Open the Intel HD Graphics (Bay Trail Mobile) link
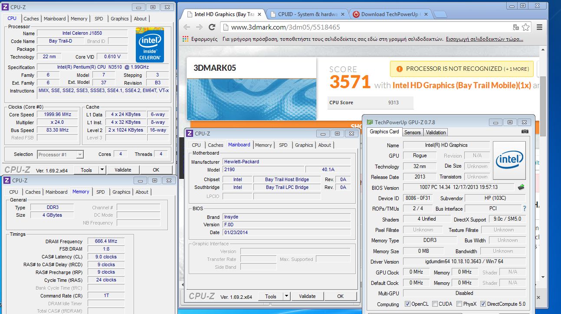The image size is (561, 314). coord(462,86)
